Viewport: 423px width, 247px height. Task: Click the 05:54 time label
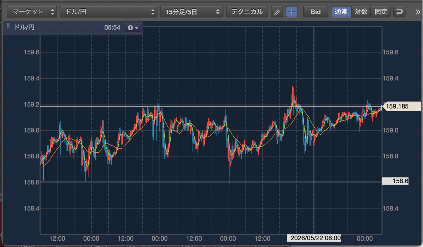point(112,27)
